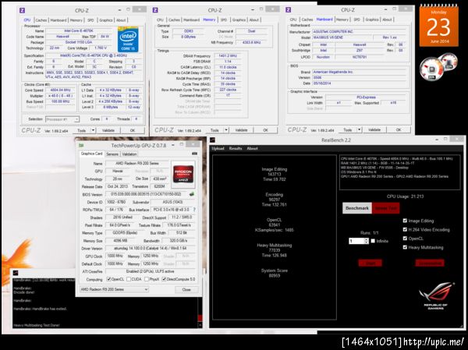Image resolution: width=468 pixels, height=350 pixels.
Task: Open the RealBench Upload menu
Action: [218, 148]
